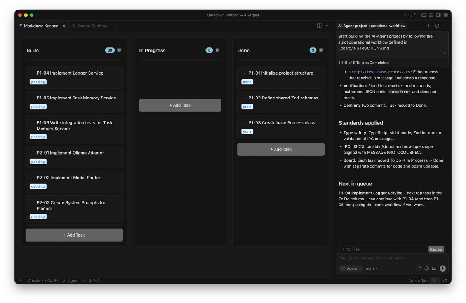Click the drag handle on P1-03 base Process class card

(x=244, y=123)
